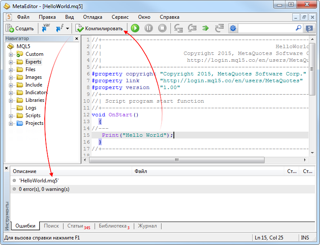Start debugging with the green play icon
The image size is (320, 245).
tap(135, 28)
